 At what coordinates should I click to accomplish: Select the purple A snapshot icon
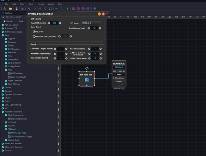point(73,9)
